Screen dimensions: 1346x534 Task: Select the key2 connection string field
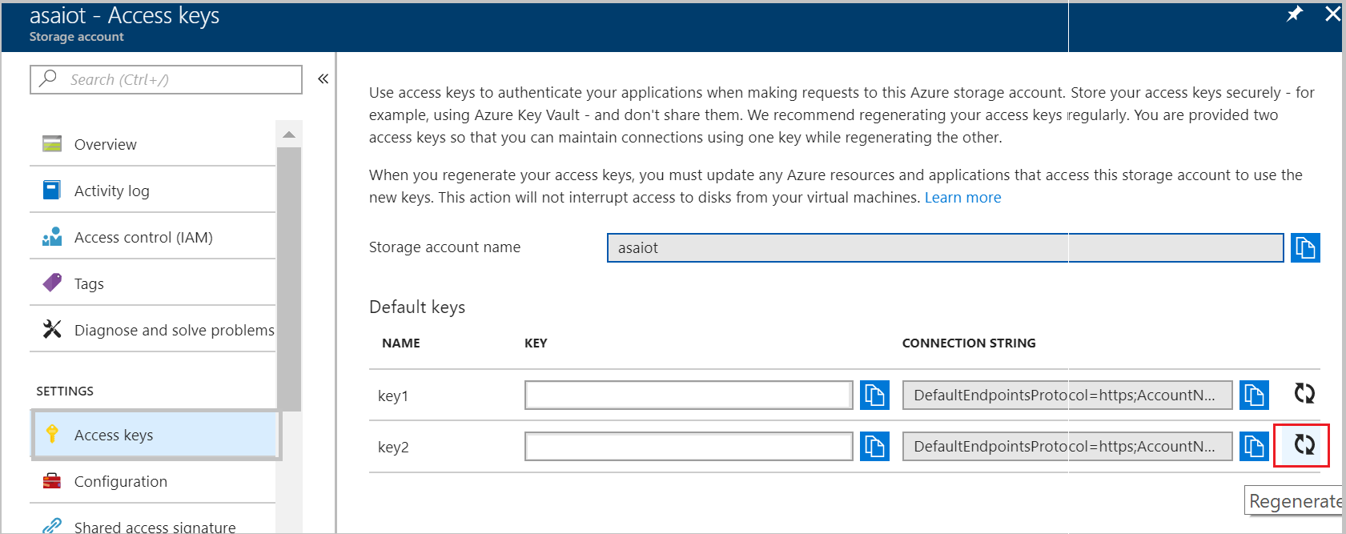(x=1067, y=447)
